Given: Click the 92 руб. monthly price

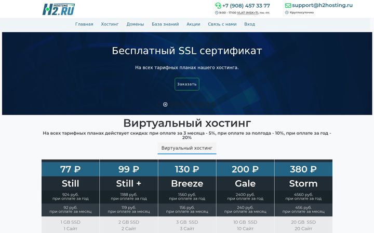Looking at the screenshot, I should pos(70,207).
